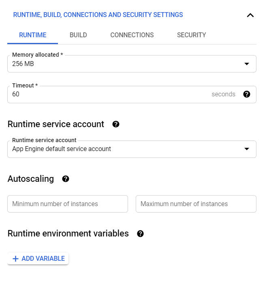Select the App Engine default service account dropdown
The image size is (269, 281).
122,149
